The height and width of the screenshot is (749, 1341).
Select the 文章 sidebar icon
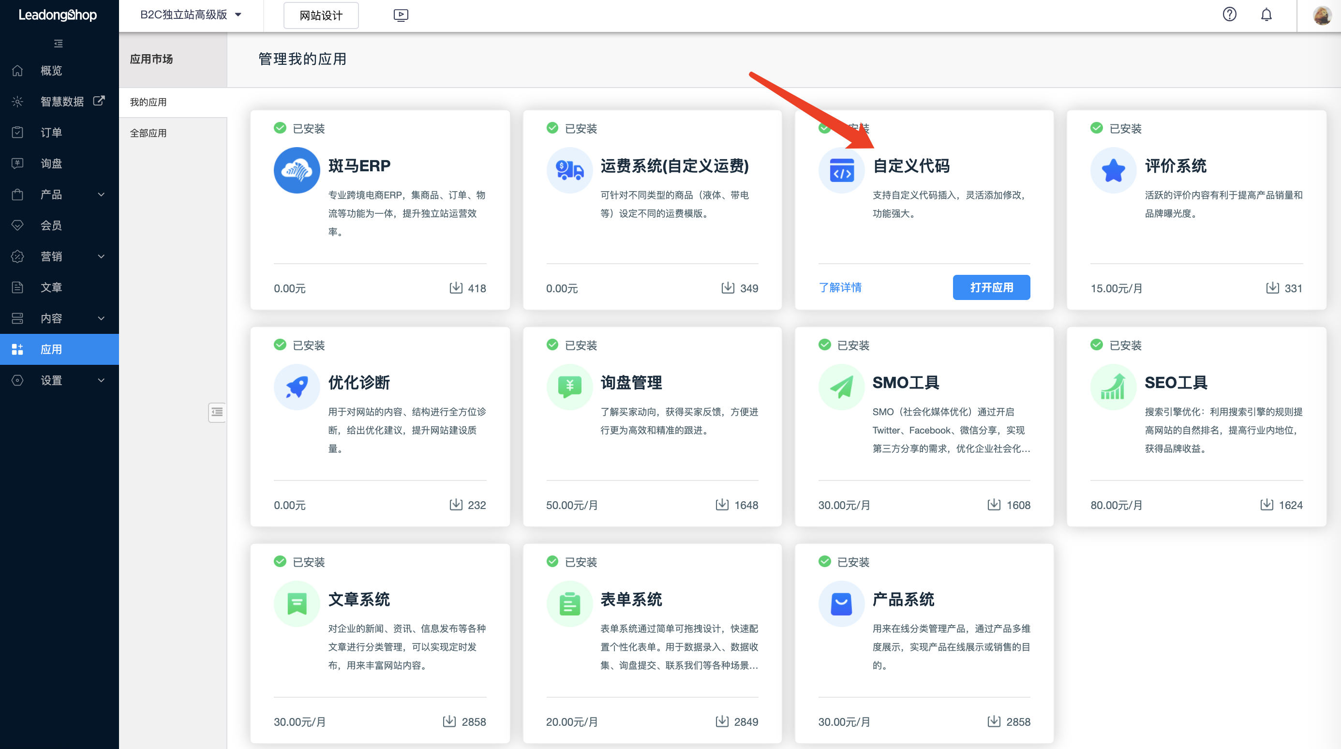click(x=17, y=287)
